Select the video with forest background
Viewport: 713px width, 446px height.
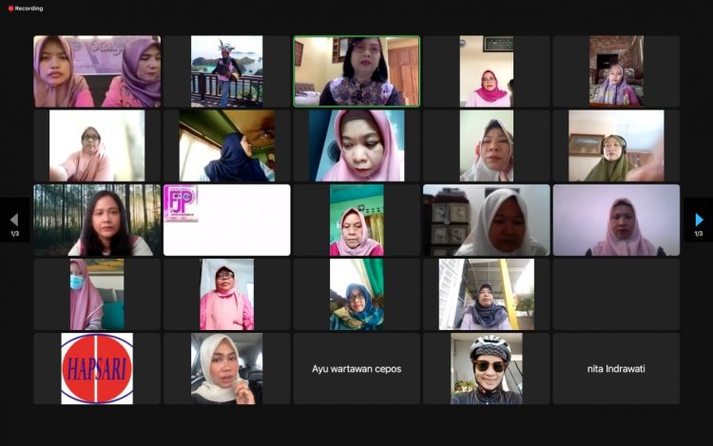tap(97, 220)
